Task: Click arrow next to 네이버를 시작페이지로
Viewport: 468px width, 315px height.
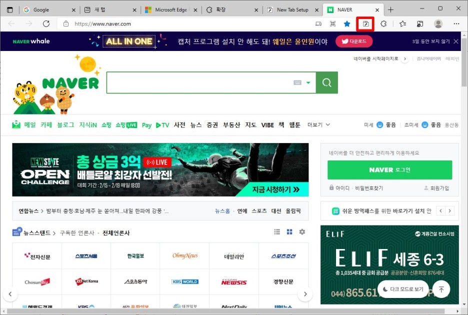Action: tap(404, 59)
